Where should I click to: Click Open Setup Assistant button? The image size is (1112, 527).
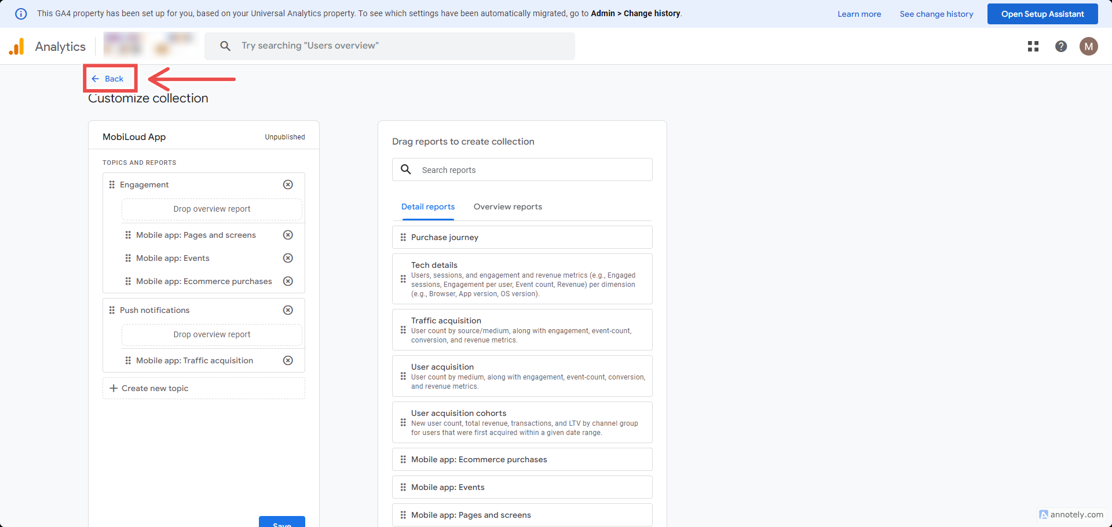coord(1042,14)
